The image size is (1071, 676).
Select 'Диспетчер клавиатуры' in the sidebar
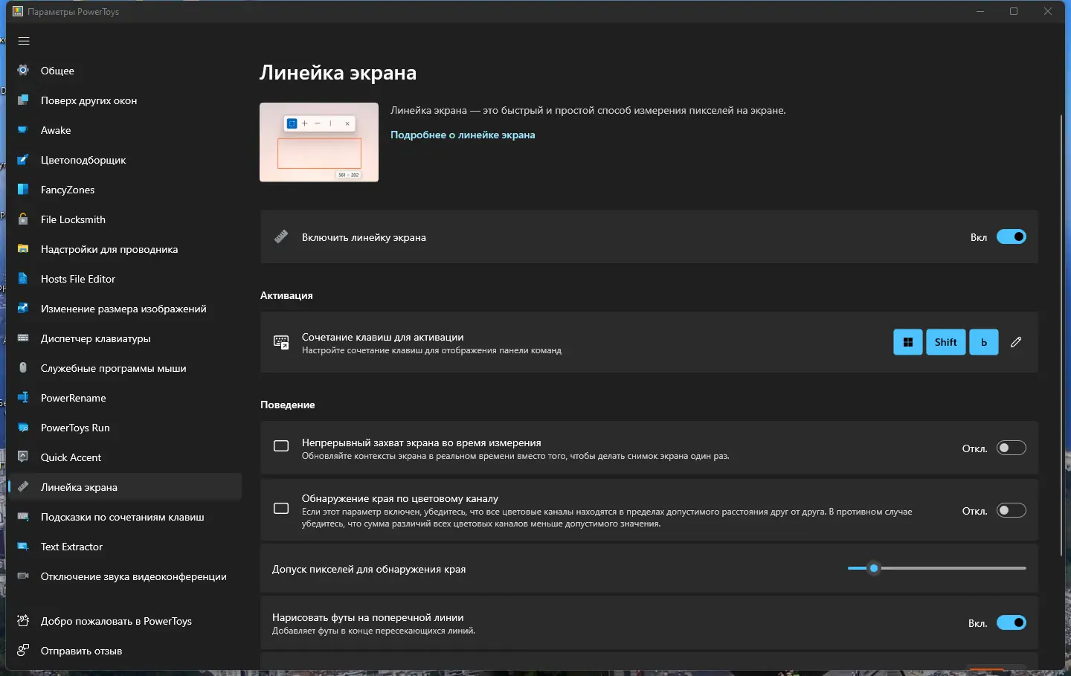point(95,338)
